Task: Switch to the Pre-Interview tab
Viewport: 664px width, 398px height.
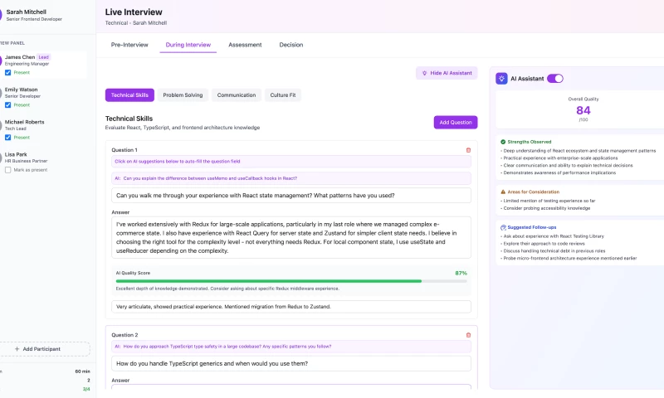Action: click(129, 45)
